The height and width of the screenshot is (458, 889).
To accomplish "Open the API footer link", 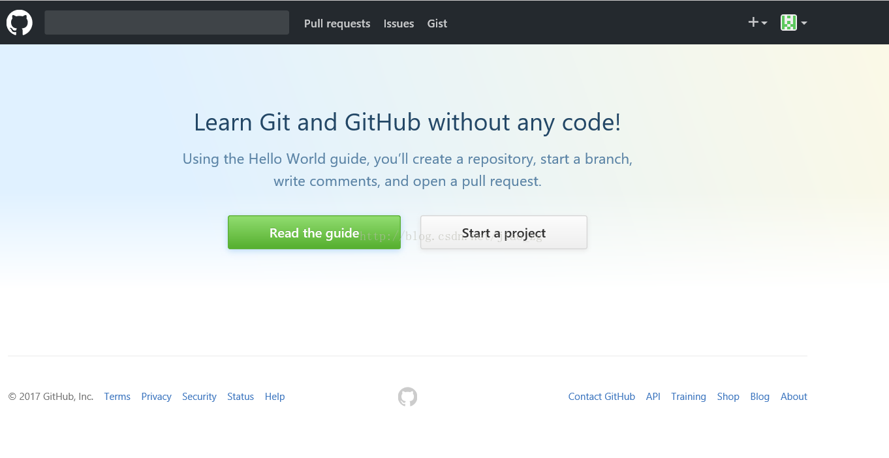I will tap(653, 397).
